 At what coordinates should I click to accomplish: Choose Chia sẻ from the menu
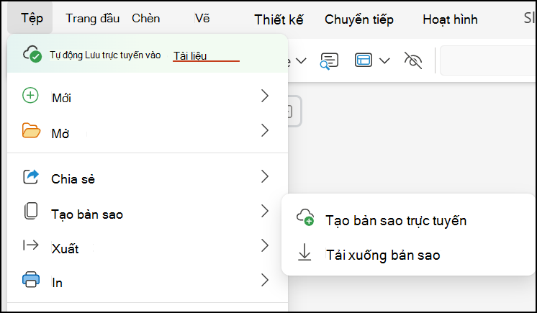148,178
